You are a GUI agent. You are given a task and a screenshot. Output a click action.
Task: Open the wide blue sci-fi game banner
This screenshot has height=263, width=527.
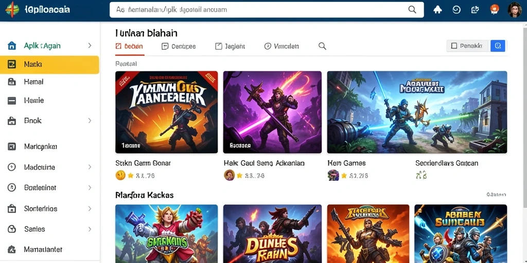coord(417,112)
